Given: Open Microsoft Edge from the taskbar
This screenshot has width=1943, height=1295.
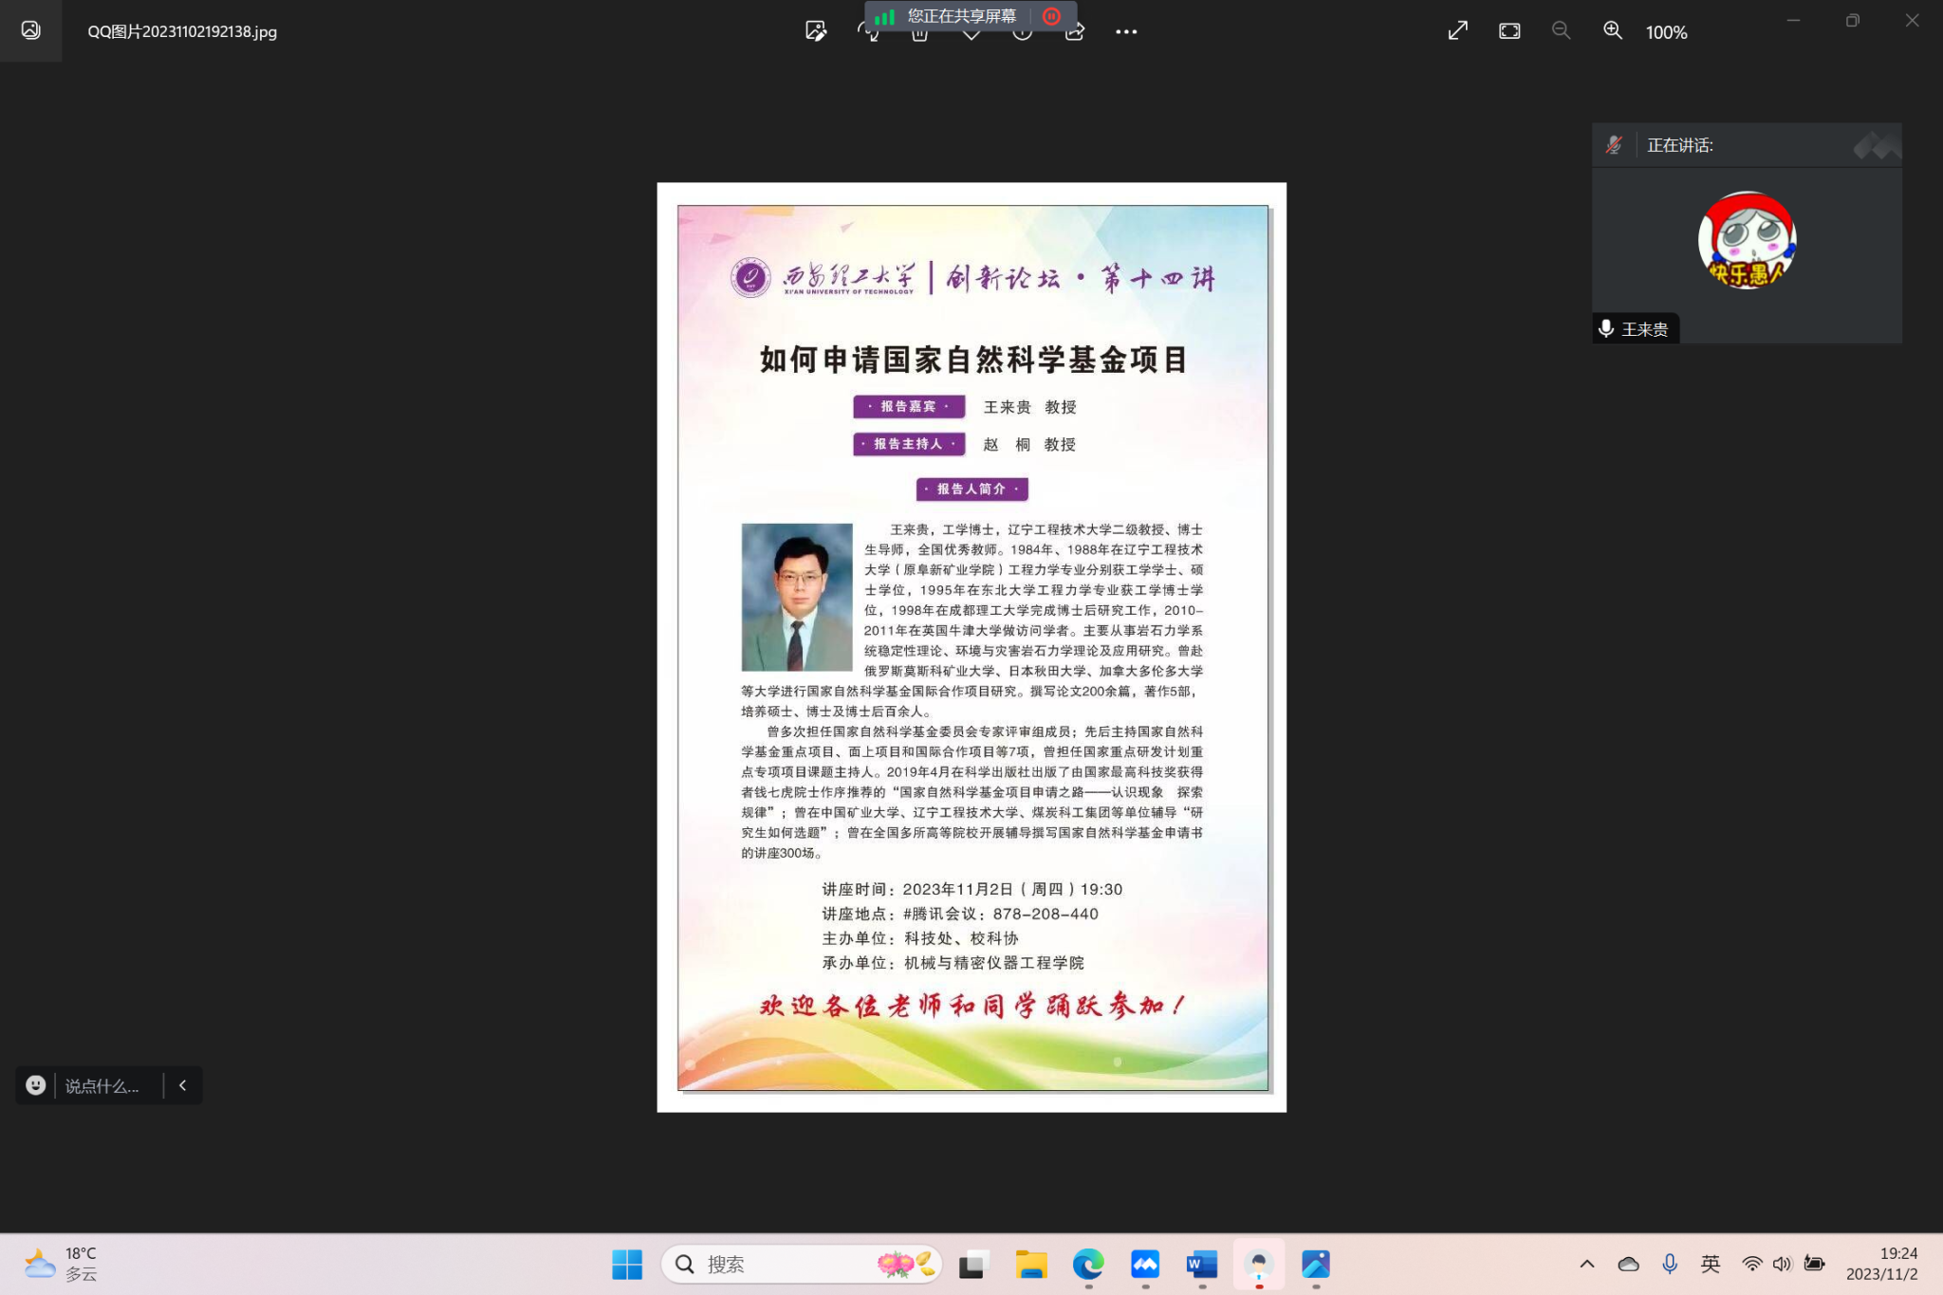Looking at the screenshot, I should coord(1087,1264).
